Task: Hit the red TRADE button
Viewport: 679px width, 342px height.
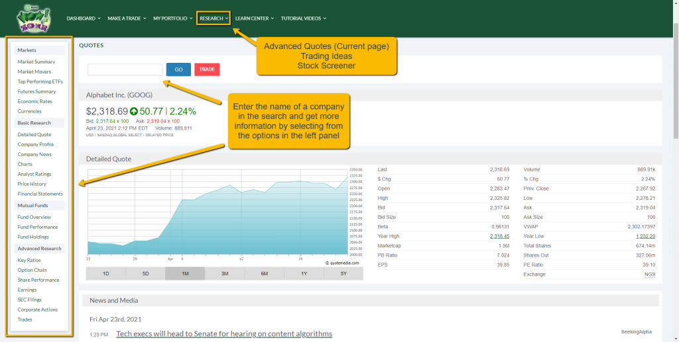Action: (207, 69)
